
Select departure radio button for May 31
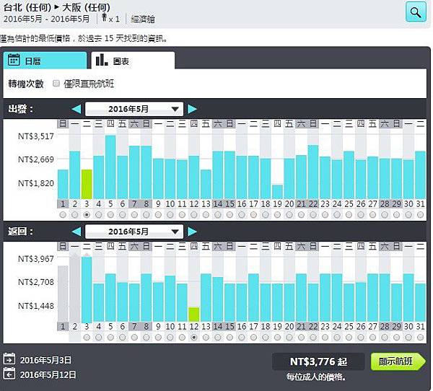pos(420,214)
